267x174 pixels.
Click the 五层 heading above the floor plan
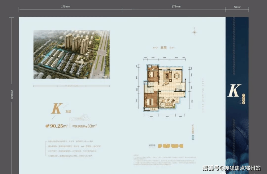click(x=163, y=48)
